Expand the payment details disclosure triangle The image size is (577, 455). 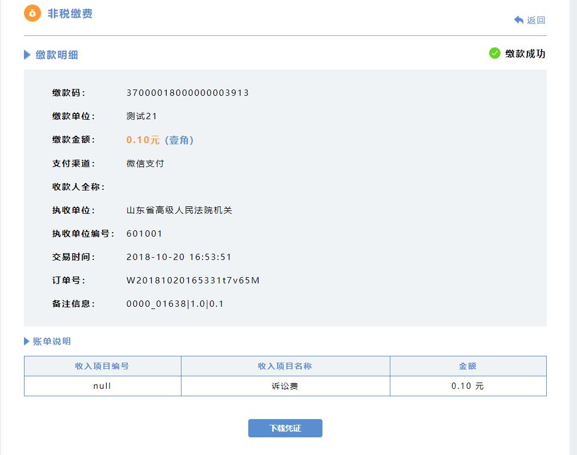[26, 55]
